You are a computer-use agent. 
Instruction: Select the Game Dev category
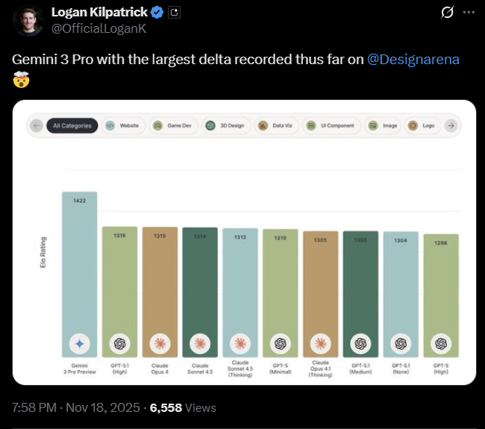coord(172,126)
